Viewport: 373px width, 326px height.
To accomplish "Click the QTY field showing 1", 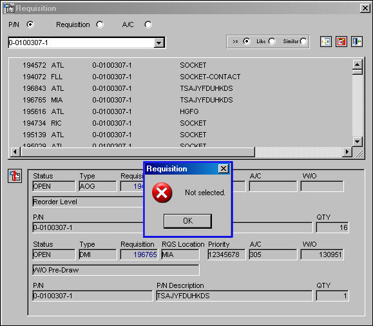I will pyautogui.click(x=332, y=296).
